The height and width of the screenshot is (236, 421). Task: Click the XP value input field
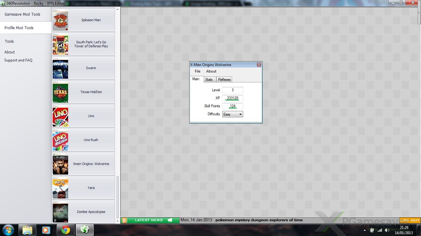tap(233, 98)
